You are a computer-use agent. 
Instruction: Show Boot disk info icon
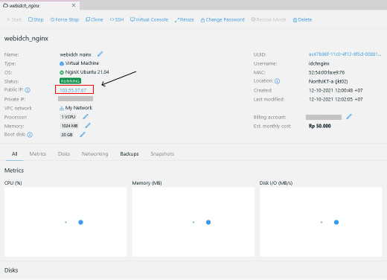[x=30, y=135]
